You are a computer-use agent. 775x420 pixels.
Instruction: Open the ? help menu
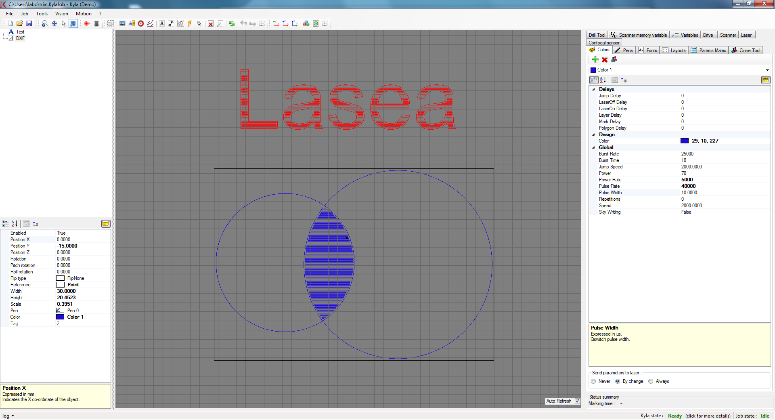101,13
